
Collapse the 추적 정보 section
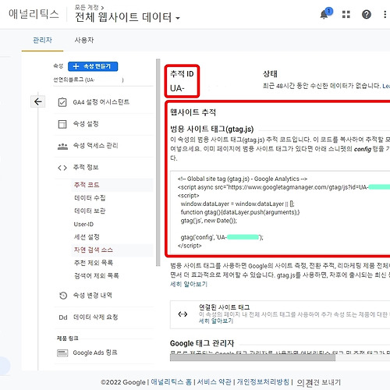click(x=86, y=168)
